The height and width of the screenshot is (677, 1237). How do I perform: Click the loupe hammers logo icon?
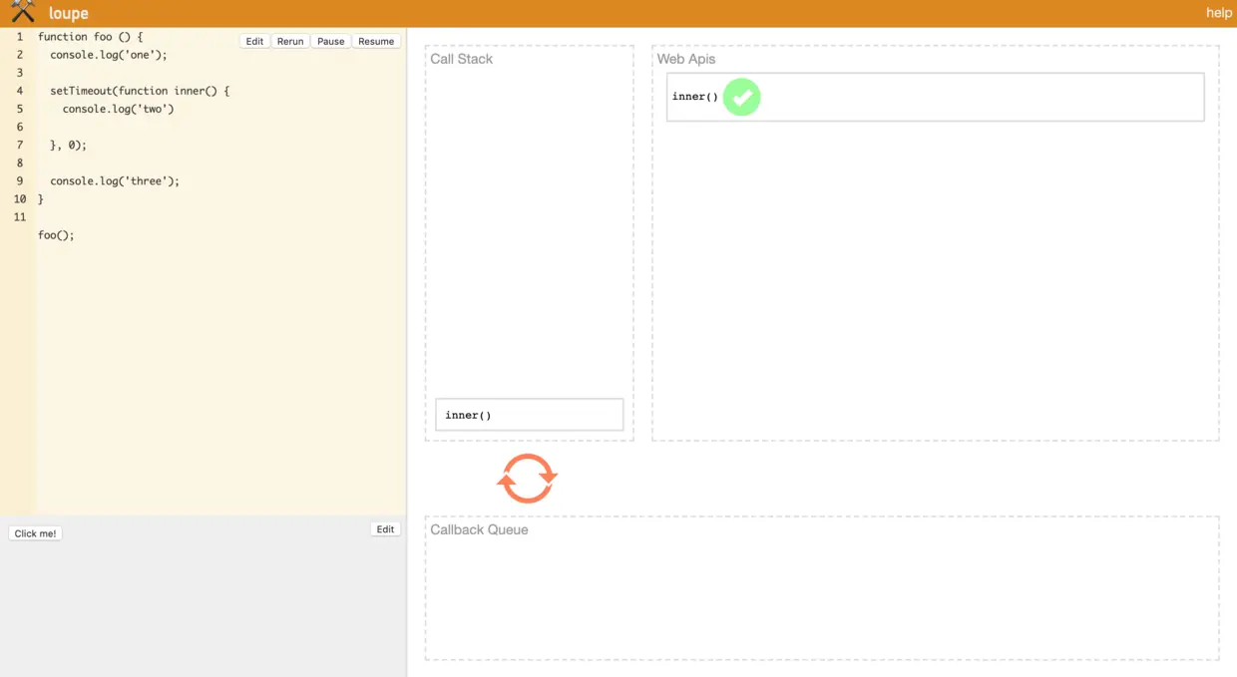tap(23, 12)
